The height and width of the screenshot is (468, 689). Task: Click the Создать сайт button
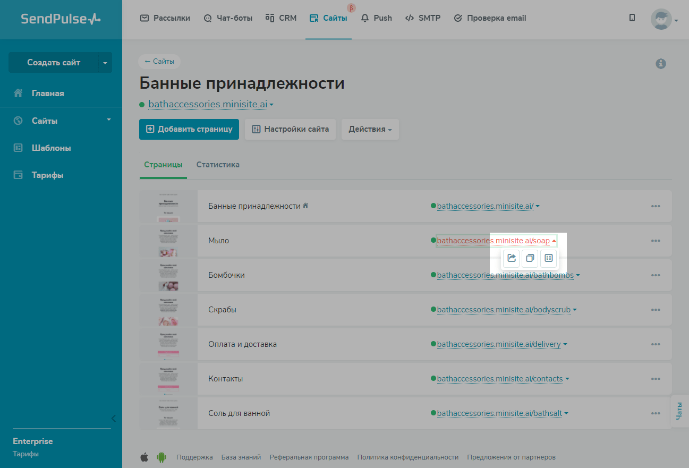click(x=54, y=63)
